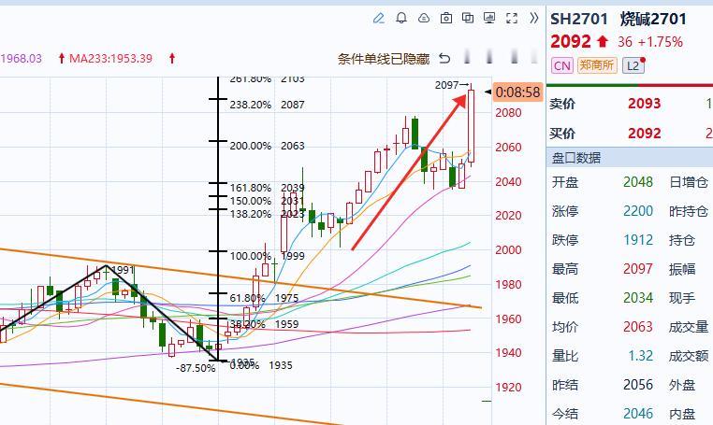Open the L2 data level badge
The height and width of the screenshot is (425, 713).
633,65
